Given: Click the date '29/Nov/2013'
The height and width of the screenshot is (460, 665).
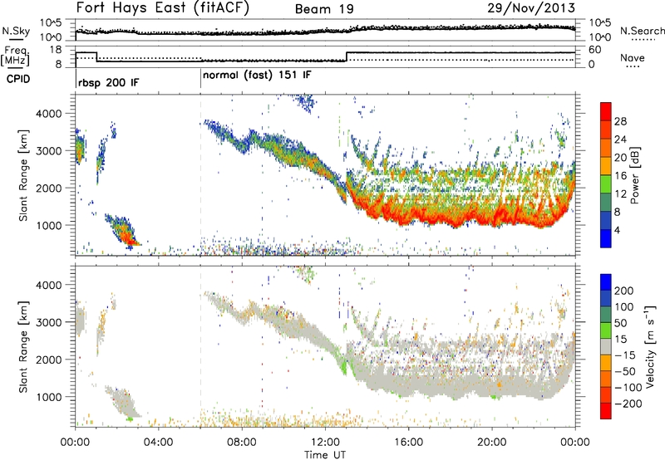Looking at the screenshot, I should pyautogui.click(x=531, y=8).
